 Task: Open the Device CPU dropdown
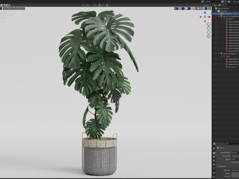pyautogui.click(x=236, y=159)
